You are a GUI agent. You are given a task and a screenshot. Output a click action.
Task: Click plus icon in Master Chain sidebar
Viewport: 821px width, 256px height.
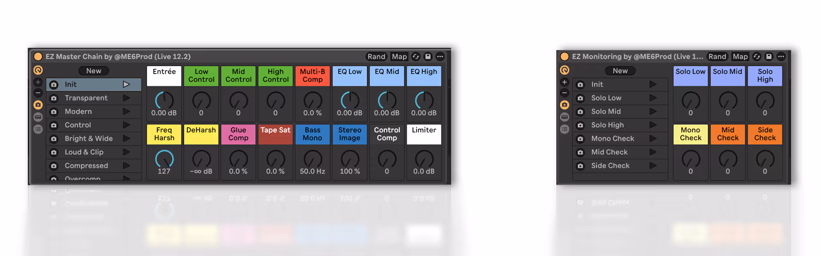pyautogui.click(x=38, y=82)
